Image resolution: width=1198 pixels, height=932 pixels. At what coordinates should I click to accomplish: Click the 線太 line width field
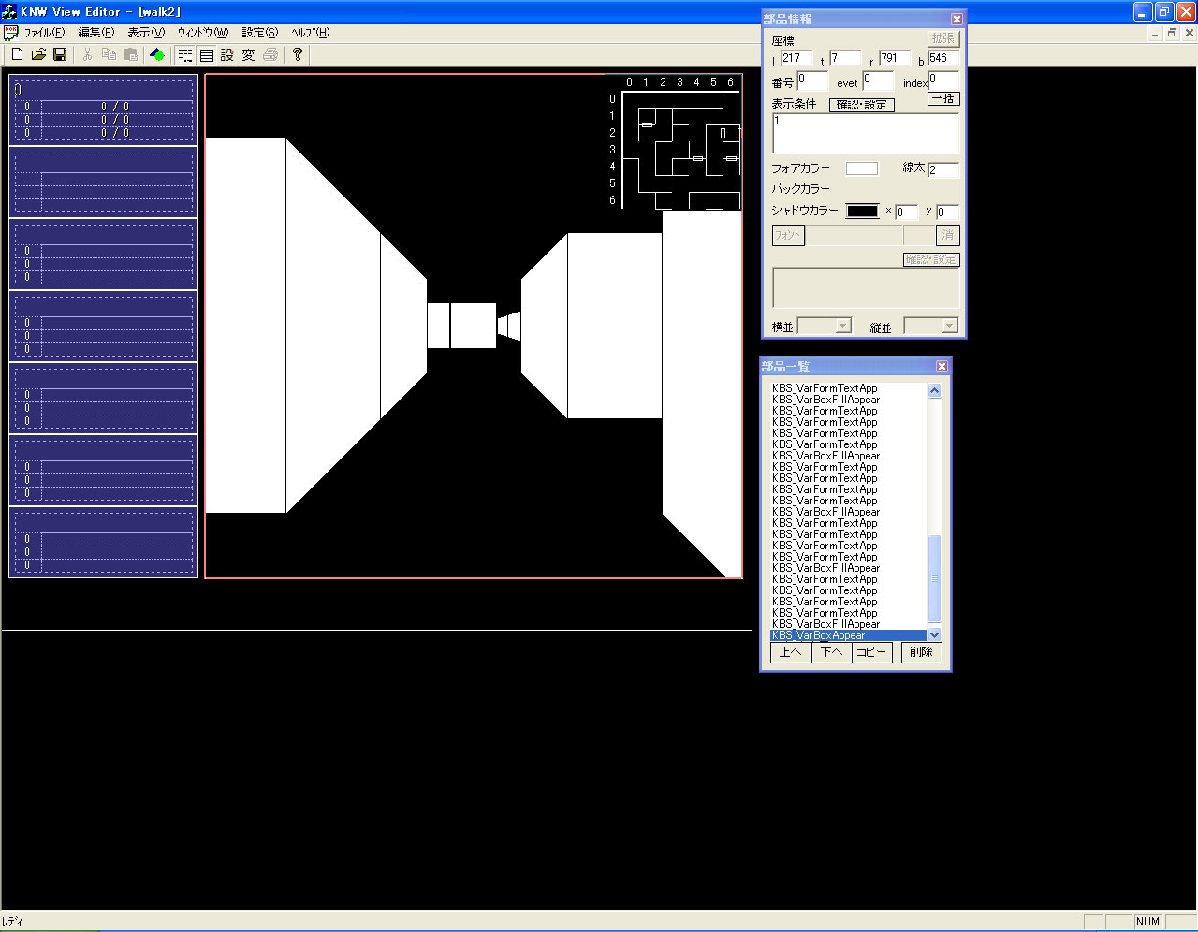(943, 169)
